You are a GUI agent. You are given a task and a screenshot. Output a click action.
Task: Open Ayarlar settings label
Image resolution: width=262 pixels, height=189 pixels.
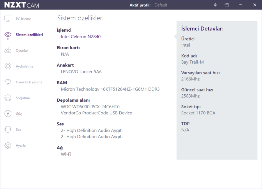tap(21, 145)
